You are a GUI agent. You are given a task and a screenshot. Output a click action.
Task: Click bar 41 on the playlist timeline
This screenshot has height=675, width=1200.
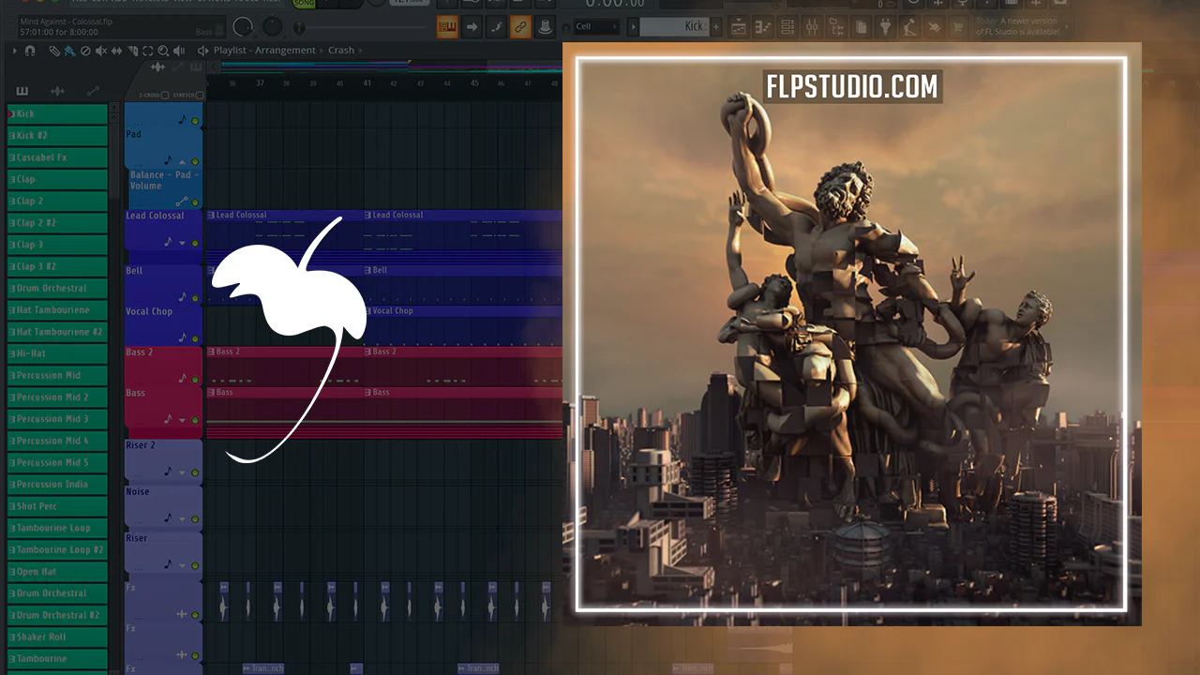[x=367, y=83]
